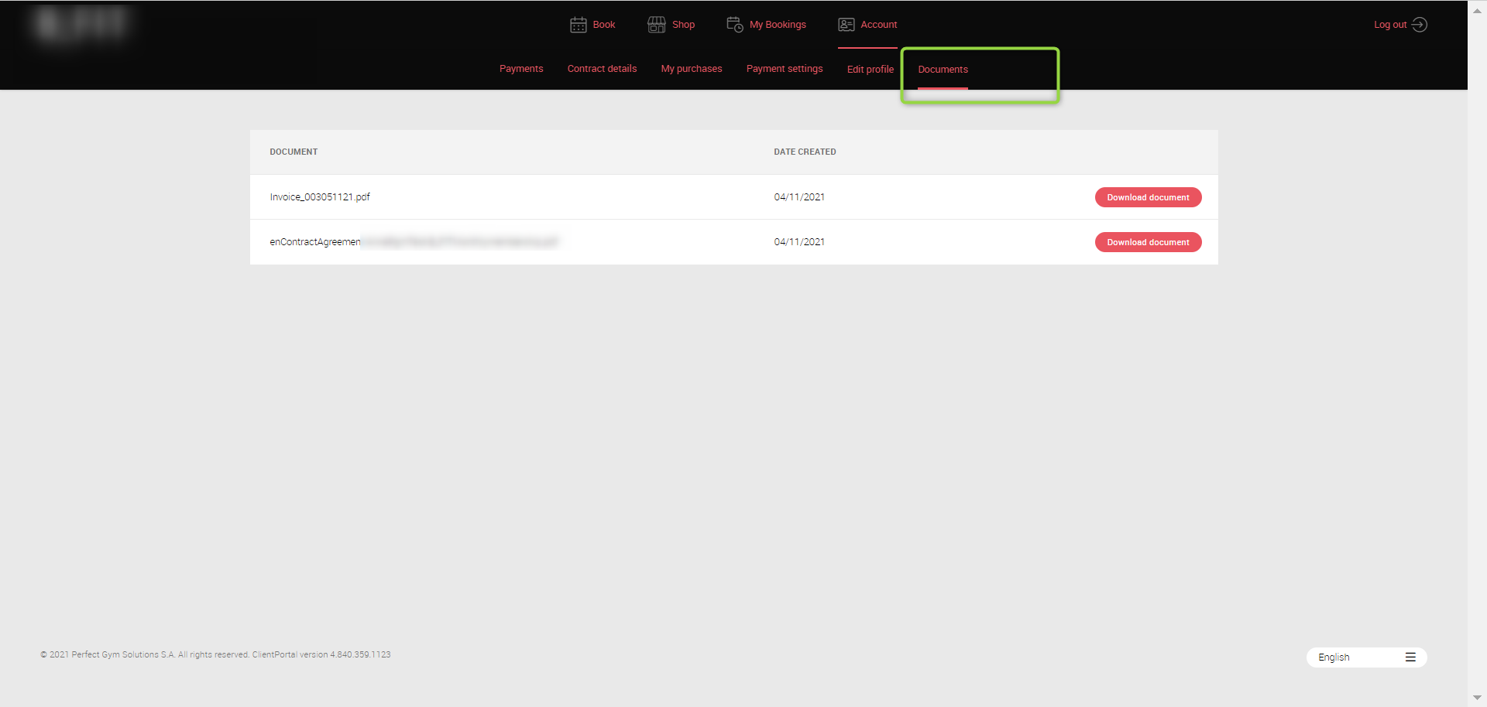This screenshot has height=707, width=1487.
Task: Click the My Bookings calendar-clock icon
Action: coord(734,25)
